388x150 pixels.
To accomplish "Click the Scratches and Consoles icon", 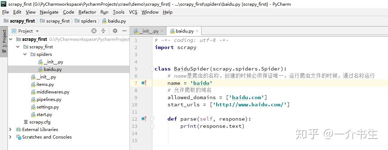I will [x=19, y=137].
